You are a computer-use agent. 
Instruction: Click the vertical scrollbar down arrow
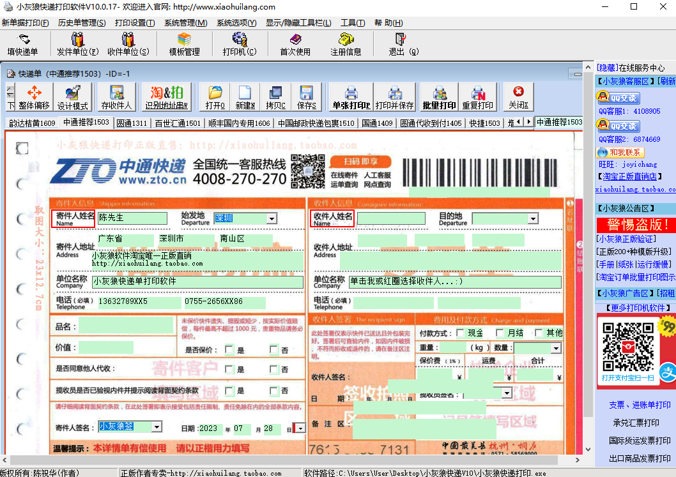pyautogui.click(x=588, y=448)
